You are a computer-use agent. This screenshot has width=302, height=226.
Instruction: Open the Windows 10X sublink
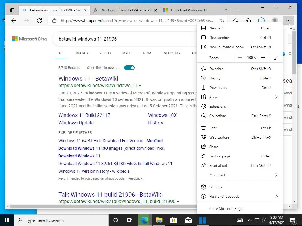point(163,115)
